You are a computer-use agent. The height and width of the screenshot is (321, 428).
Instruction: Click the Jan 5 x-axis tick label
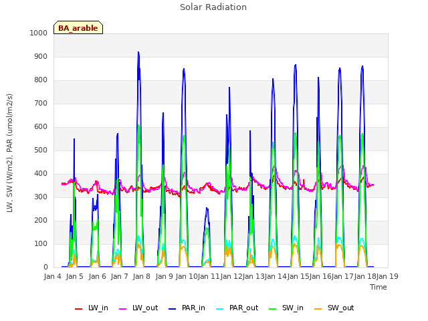pyautogui.click(x=75, y=276)
